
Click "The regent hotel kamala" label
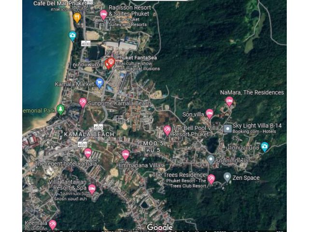tap(66, 164)
